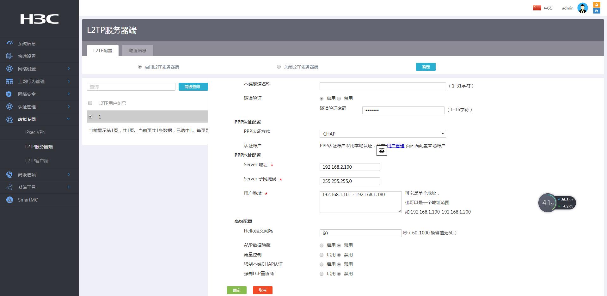Click the H3C logo in the sidebar

(40, 19)
